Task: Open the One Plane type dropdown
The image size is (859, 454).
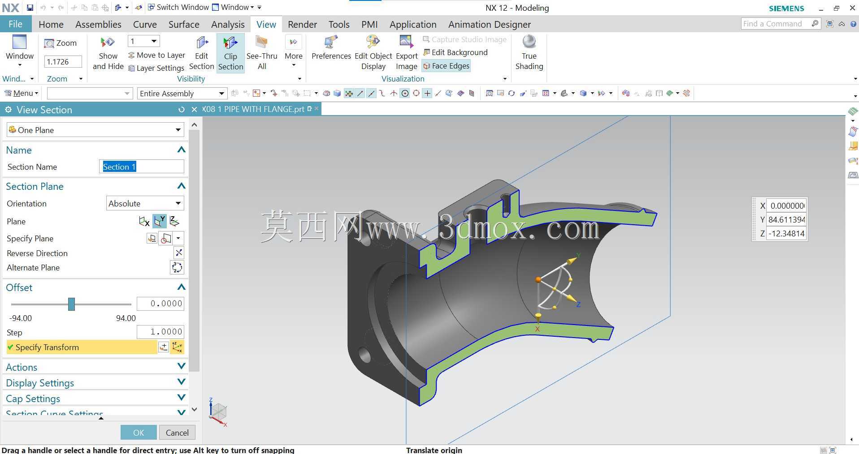Action: [x=95, y=130]
